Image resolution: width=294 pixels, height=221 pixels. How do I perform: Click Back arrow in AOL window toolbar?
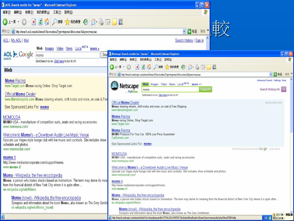pyautogui.click(x=5, y=22)
